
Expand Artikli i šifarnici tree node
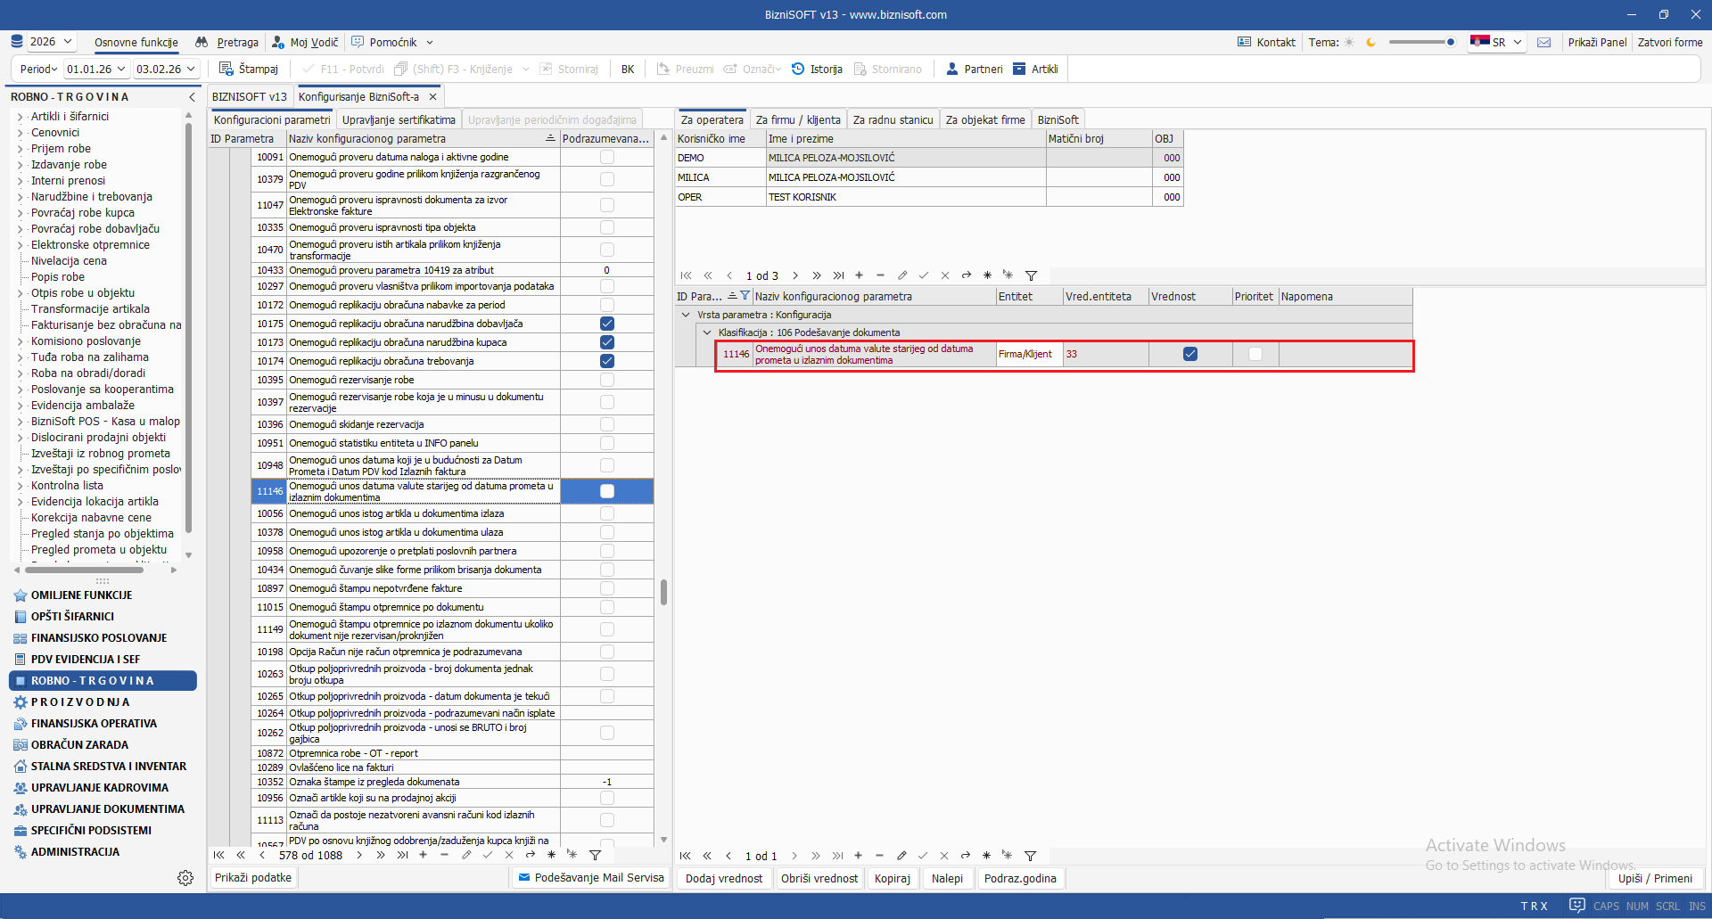(20, 117)
